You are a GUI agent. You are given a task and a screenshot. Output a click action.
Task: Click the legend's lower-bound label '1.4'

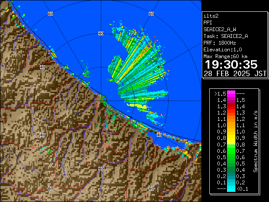[222, 100]
